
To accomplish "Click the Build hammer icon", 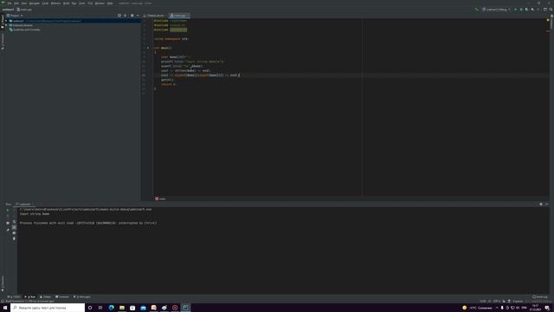I will [476, 10].
